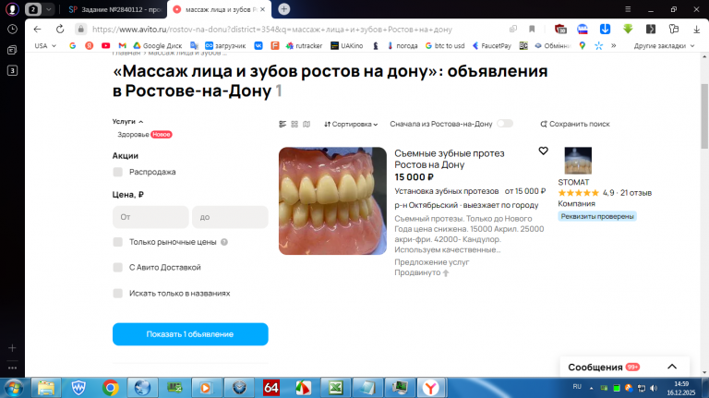Open the browser history sidebar icon
This screenshot has height=398, width=709.
(x=12, y=29)
